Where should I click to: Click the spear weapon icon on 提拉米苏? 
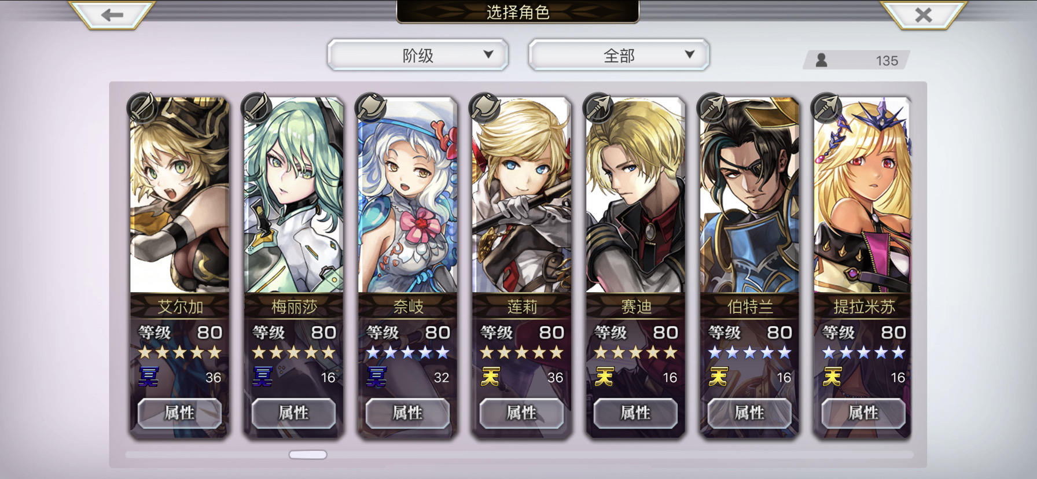[826, 108]
